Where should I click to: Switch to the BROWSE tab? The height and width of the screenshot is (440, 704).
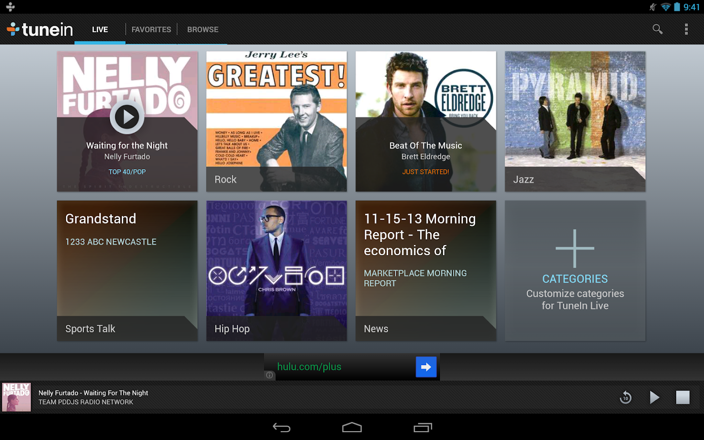pos(202,29)
